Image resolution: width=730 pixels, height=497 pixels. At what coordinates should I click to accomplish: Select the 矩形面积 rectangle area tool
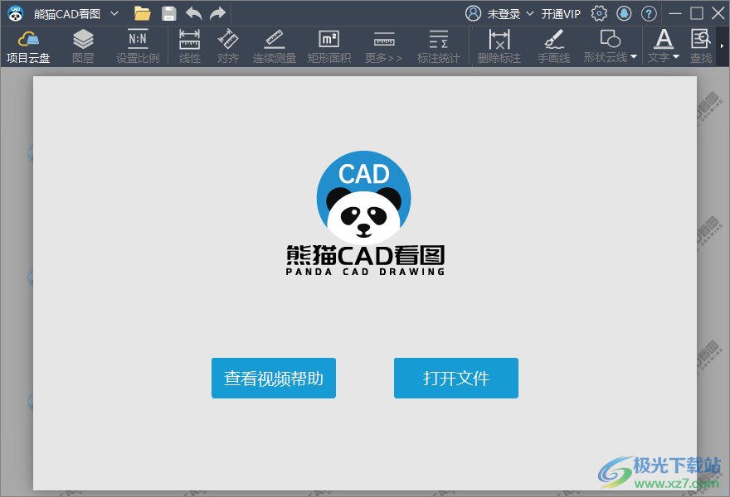click(329, 47)
